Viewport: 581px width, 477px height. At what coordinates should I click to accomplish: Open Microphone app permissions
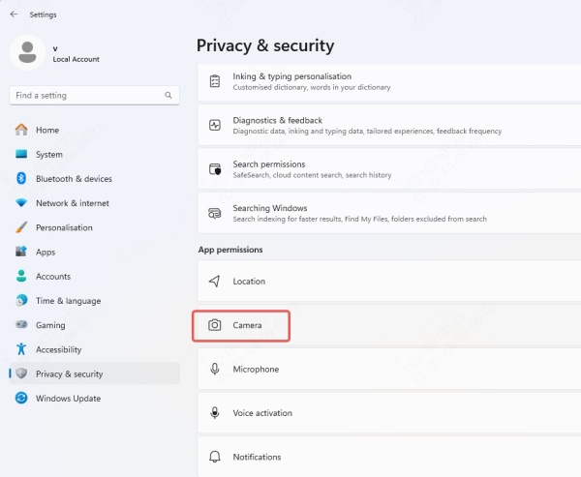389,369
